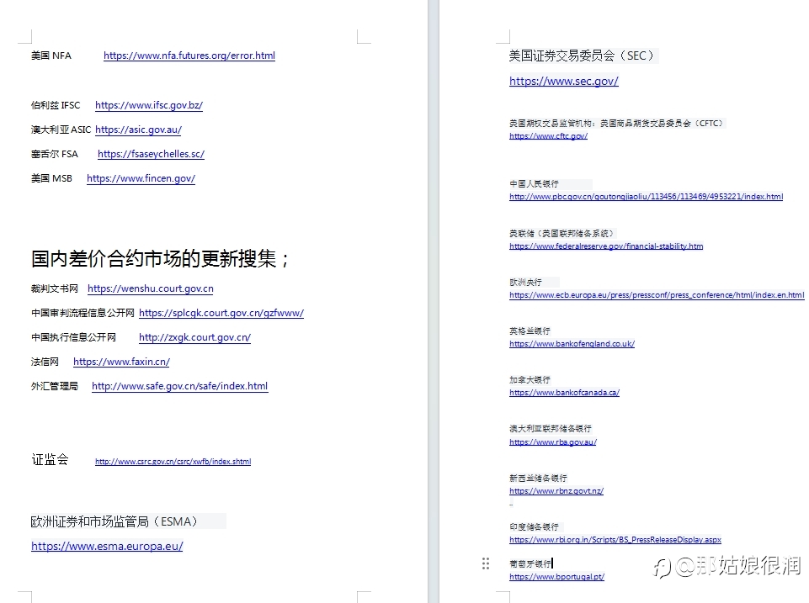The width and height of the screenshot is (809, 603).
Task: Open the www.cftc.gov link
Action: coord(548,136)
